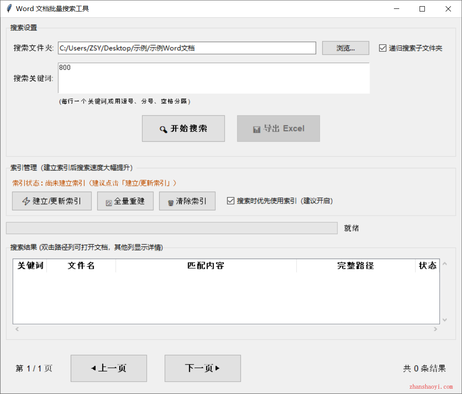Advance to next page with 下一页

point(202,368)
